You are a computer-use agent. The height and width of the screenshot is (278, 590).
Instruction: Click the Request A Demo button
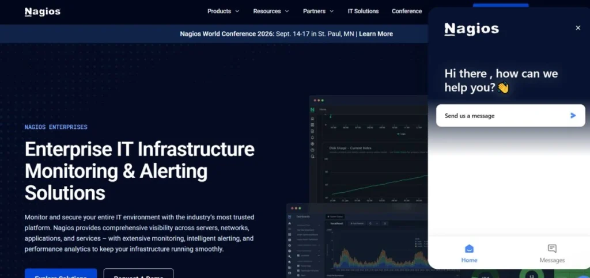pyautogui.click(x=138, y=273)
